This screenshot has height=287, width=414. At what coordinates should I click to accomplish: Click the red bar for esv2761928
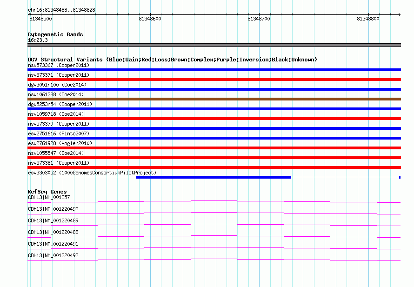214,148
